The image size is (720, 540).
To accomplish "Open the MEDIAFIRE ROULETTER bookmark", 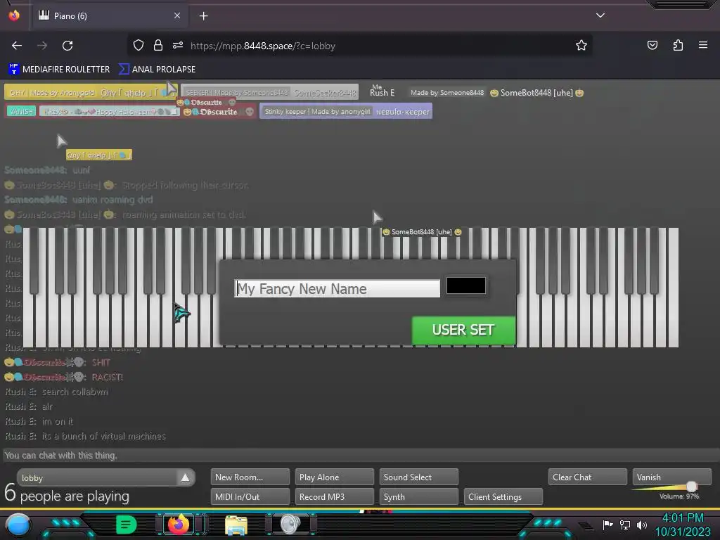I will point(59,70).
